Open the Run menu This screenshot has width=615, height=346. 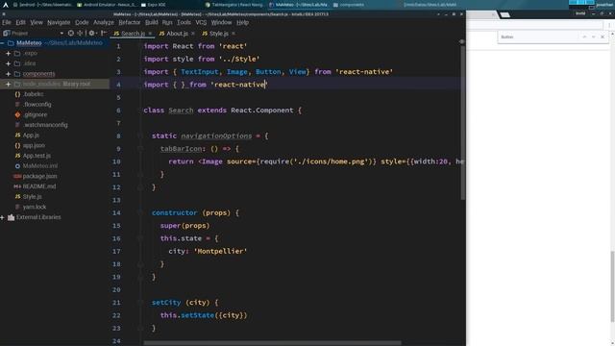point(167,22)
